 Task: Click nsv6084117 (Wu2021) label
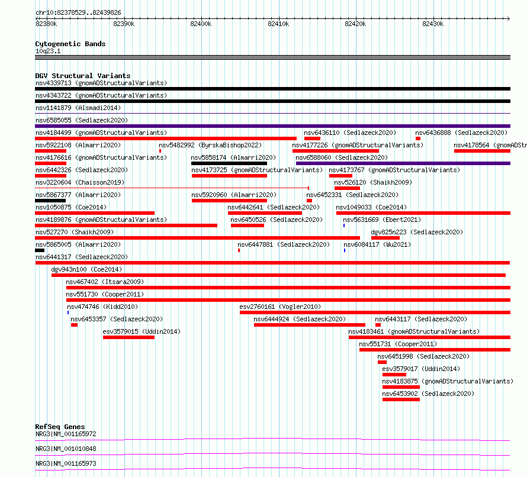377,244
